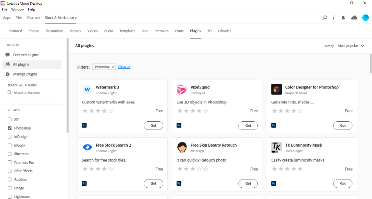This screenshot has height=199, width=372.
Task: Get the PixelSquid plugin
Action: point(248,126)
